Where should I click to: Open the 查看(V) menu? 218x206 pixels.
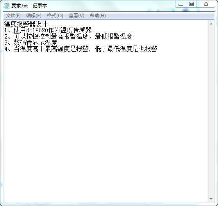77,16
